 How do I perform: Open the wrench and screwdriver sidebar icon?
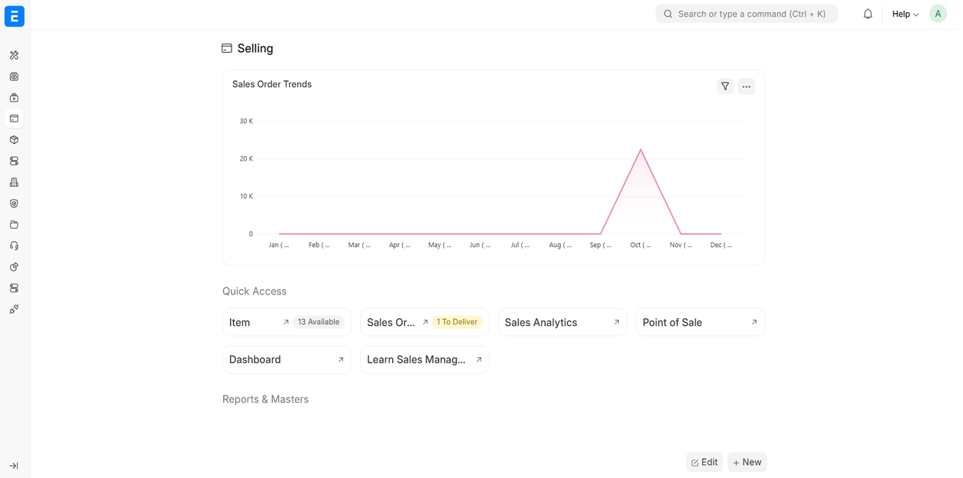(x=14, y=55)
